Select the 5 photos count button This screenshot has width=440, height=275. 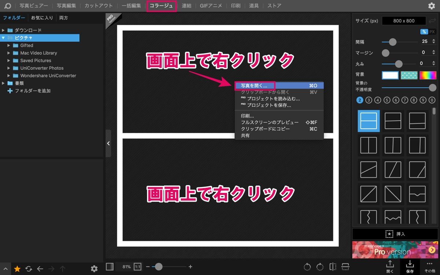point(387,100)
